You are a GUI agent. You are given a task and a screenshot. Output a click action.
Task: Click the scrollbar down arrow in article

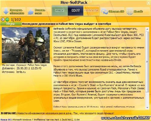[x=147, y=108]
